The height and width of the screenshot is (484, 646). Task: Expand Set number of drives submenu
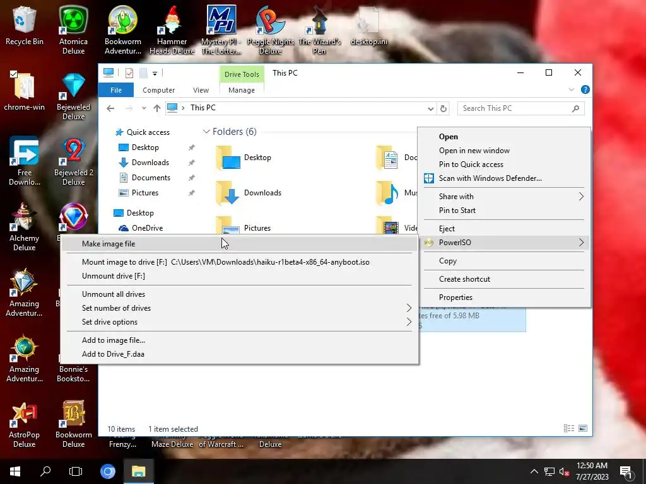click(409, 308)
